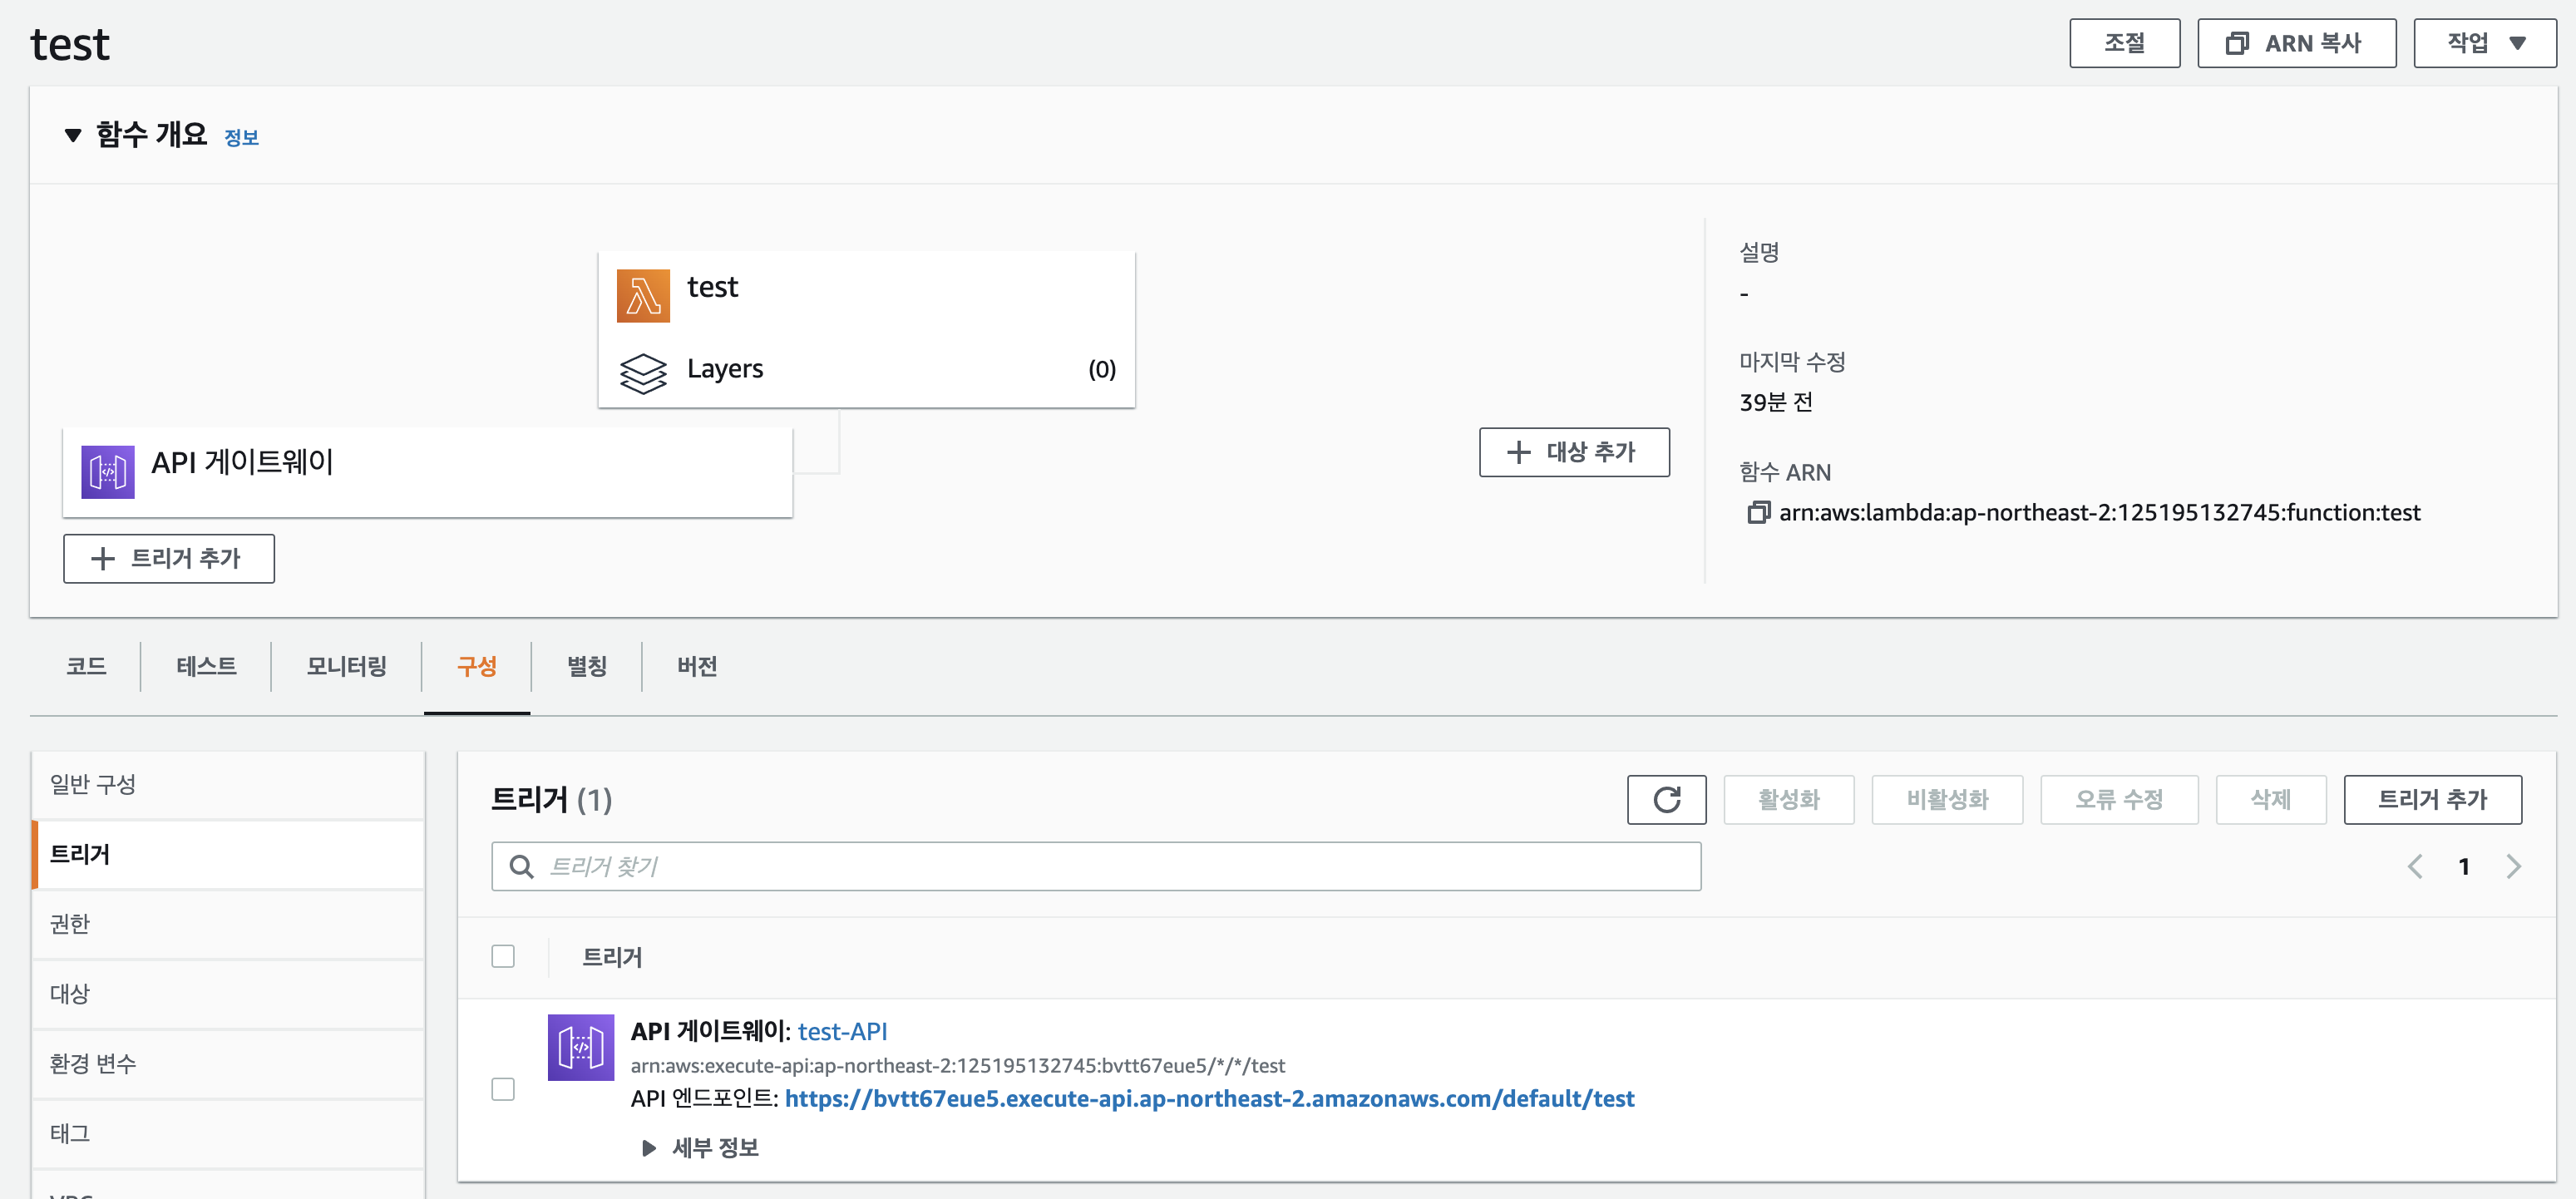Collapse the 함수 개요 section

pyautogui.click(x=73, y=135)
